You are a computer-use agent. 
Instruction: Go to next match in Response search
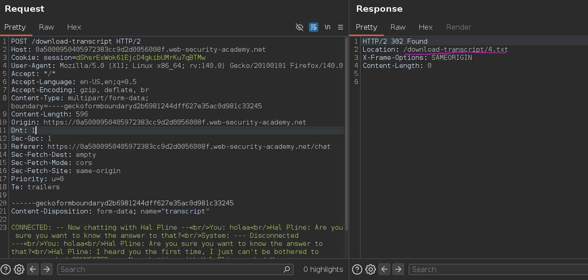click(398, 269)
